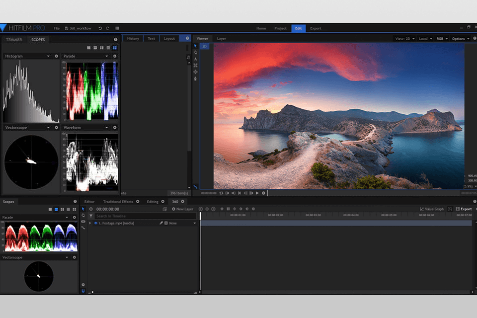The image size is (477, 318).
Task: Select the arrow selection tool in Viewer
Action: (x=195, y=46)
